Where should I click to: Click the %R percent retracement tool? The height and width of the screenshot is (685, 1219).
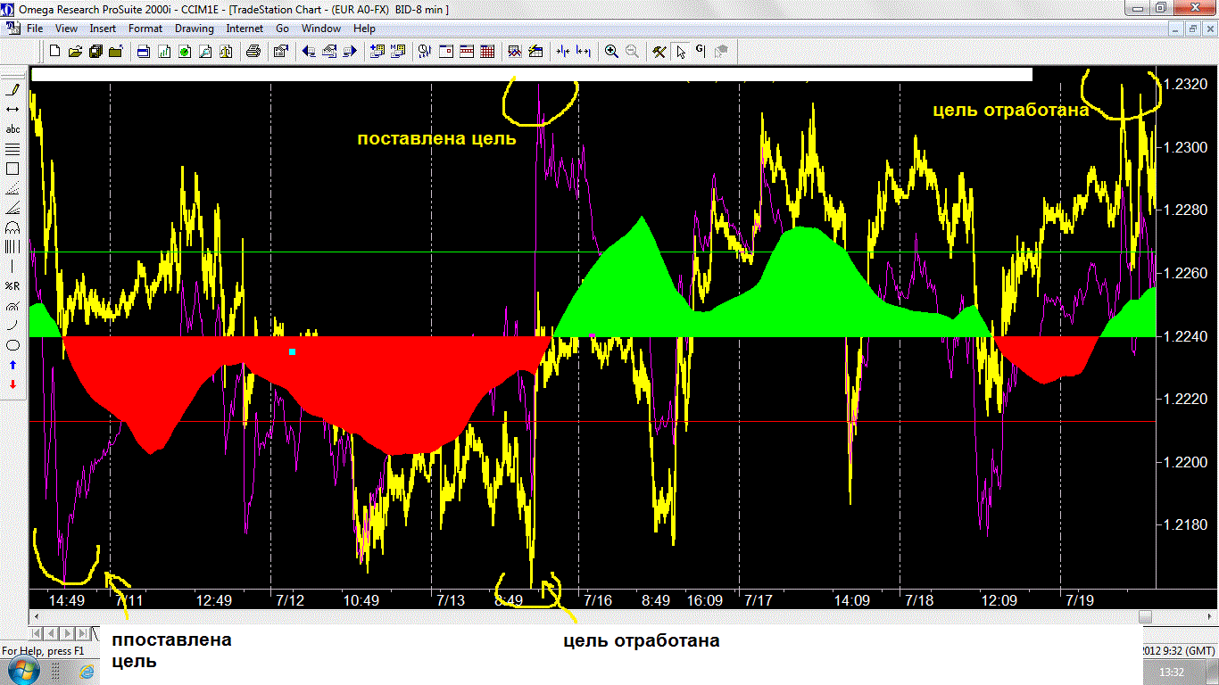[12, 286]
